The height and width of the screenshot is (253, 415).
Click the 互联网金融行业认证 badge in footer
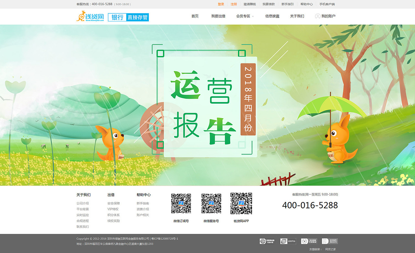[x=267, y=241]
